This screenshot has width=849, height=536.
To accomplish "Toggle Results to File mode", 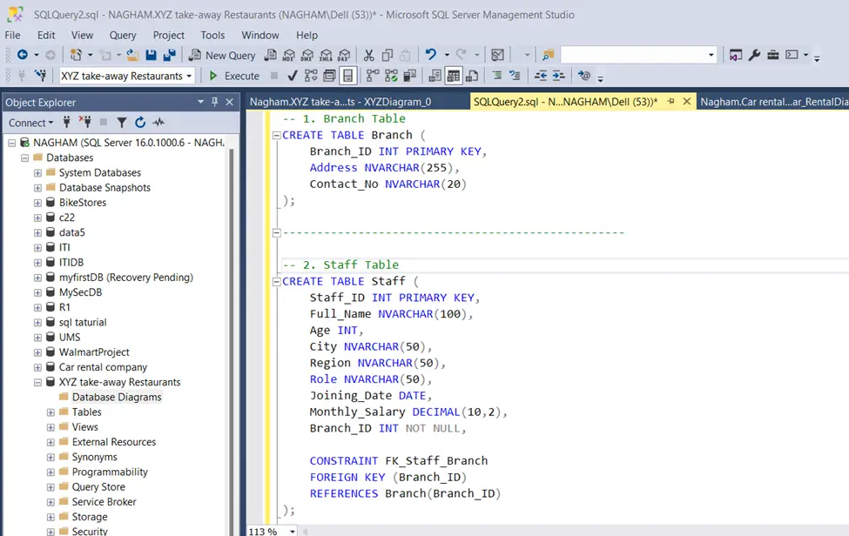I will pos(472,76).
